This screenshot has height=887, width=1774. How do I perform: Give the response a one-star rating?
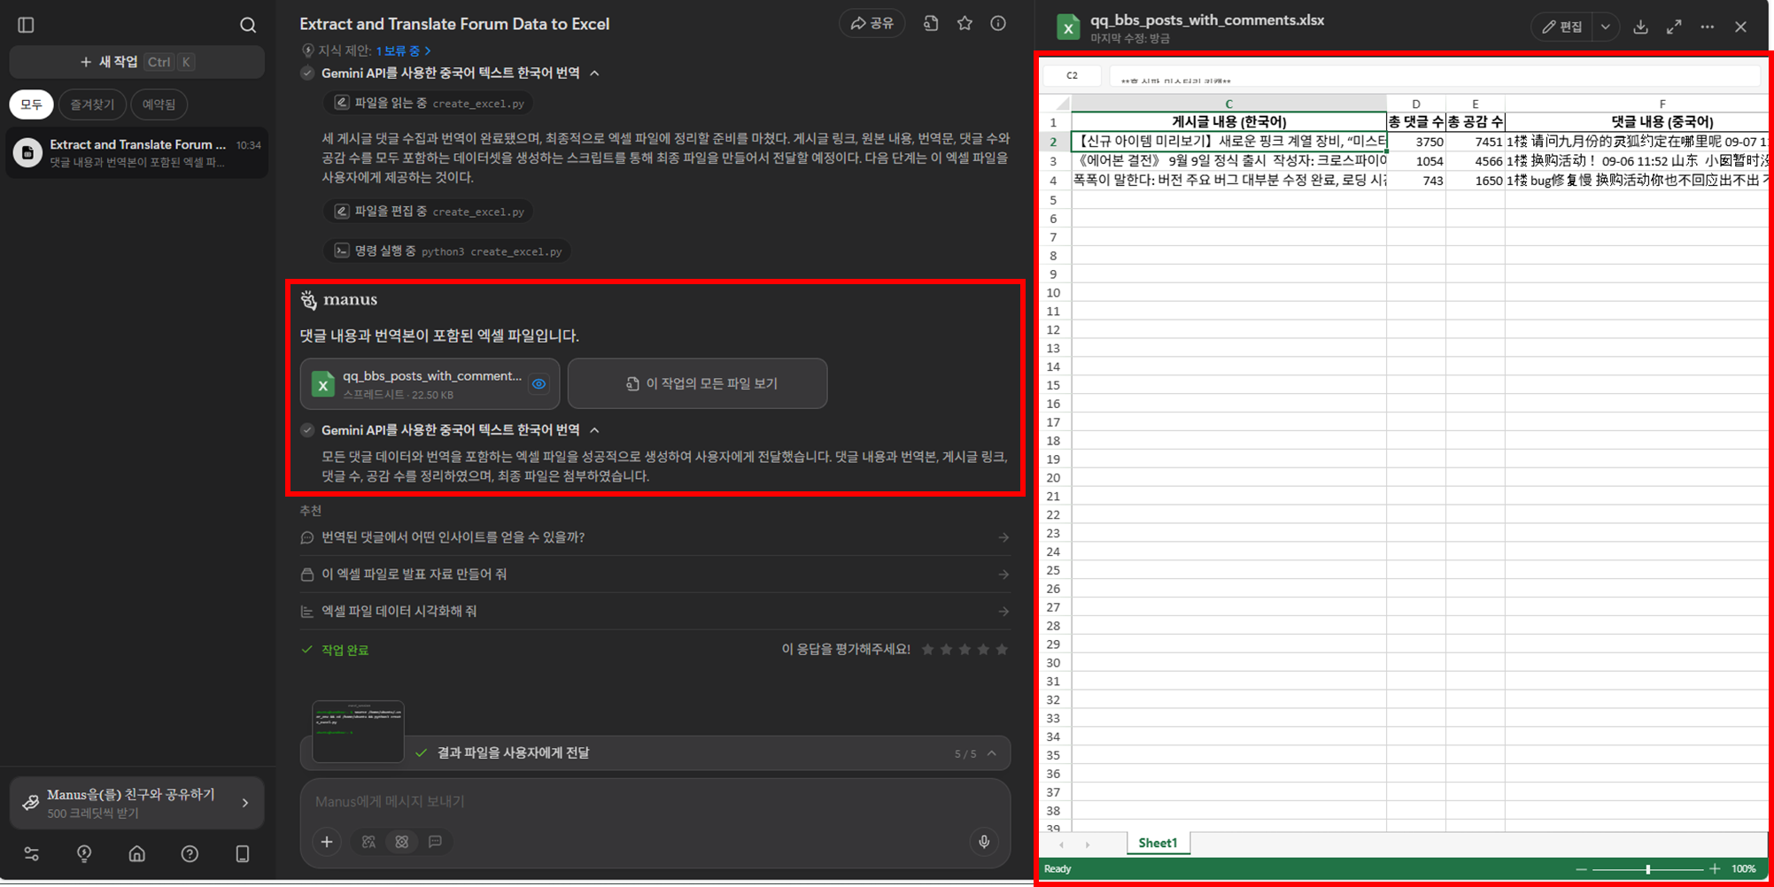tap(927, 650)
